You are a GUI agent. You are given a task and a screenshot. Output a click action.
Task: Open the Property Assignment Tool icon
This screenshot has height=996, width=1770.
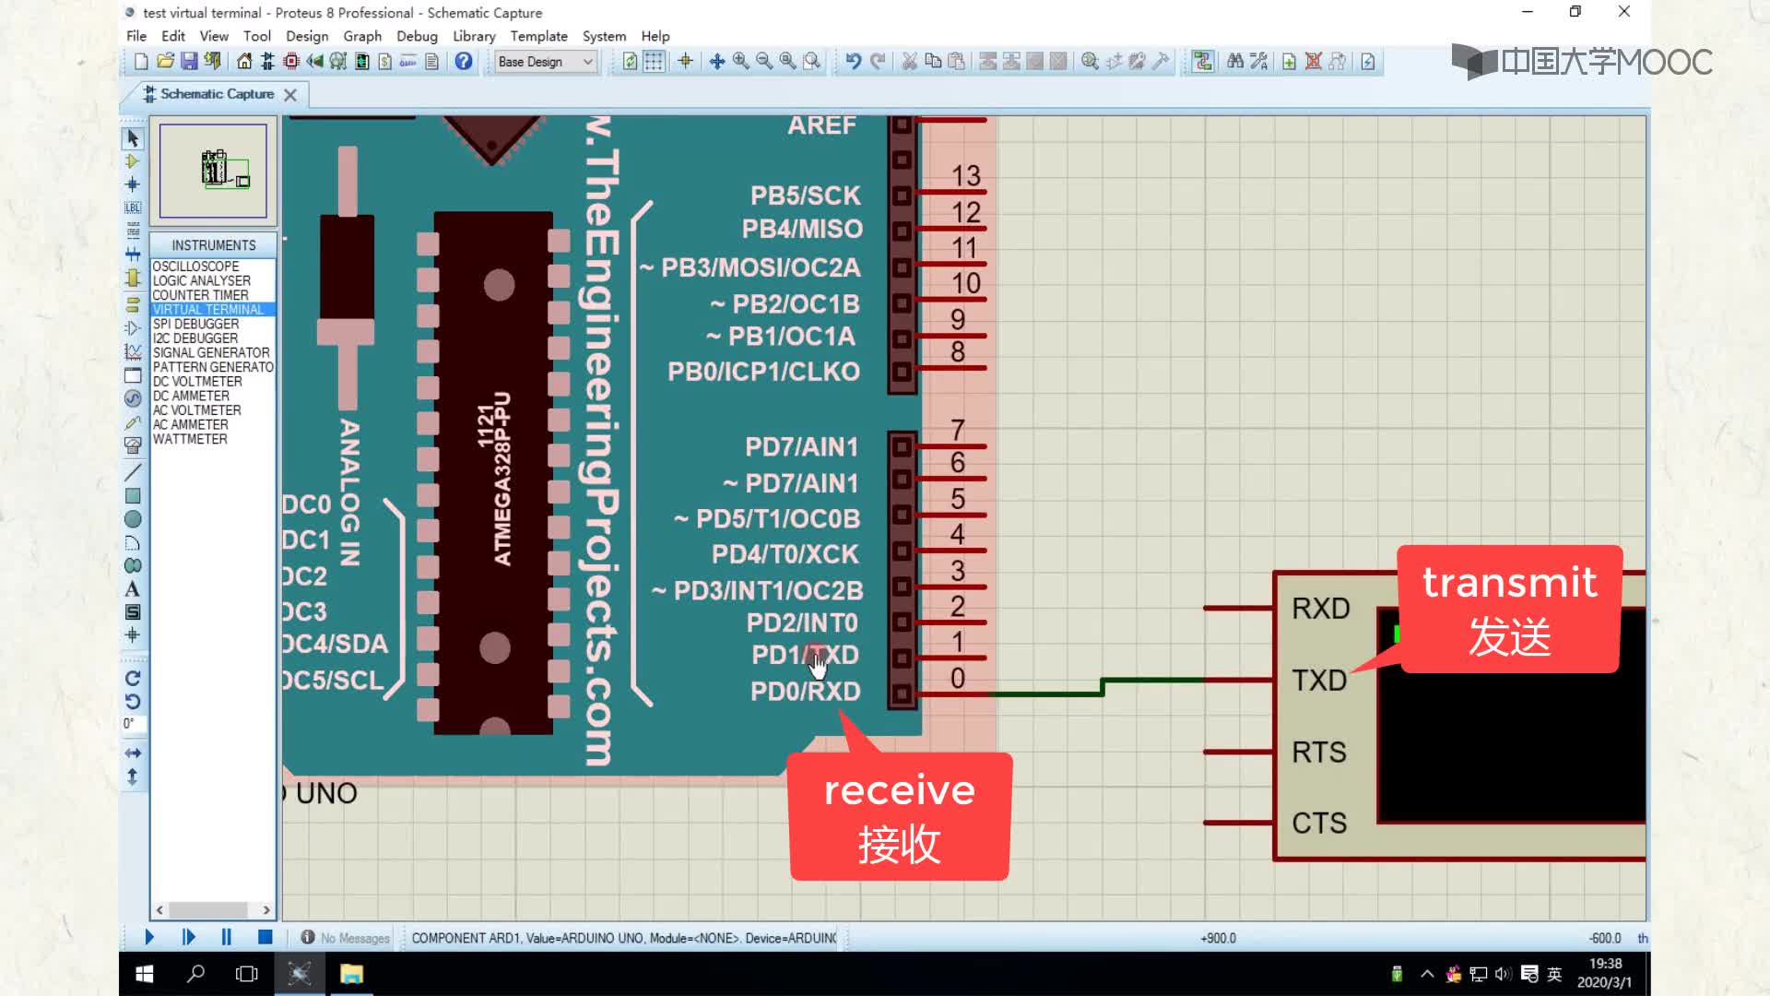pyautogui.click(x=1258, y=62)
